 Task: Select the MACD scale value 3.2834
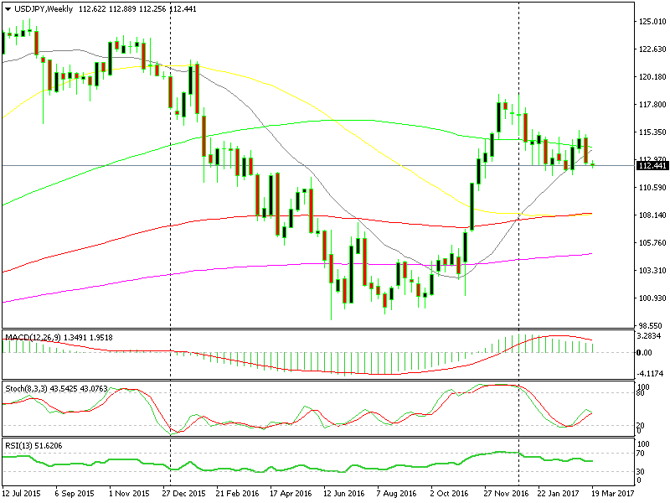tap(648, 336)
